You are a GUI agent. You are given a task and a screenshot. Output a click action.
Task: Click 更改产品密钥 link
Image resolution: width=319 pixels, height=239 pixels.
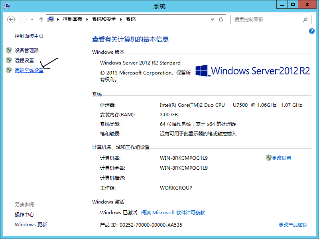pyautogui.click(x=293, y=225)
